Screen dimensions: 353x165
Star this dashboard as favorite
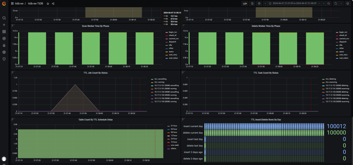pos(48,4)
